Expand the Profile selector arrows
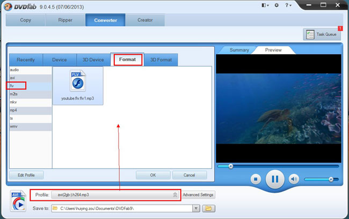This screenshot has width=349, height=219. point(175,195)
